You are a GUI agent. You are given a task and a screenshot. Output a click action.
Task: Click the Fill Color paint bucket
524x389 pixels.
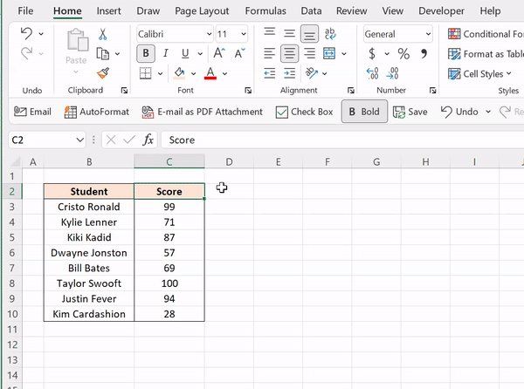[179, 73]
